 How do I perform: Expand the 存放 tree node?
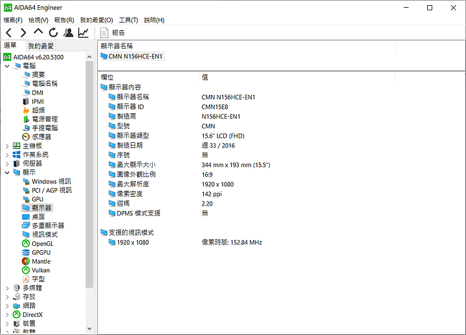tap(7, 297)
